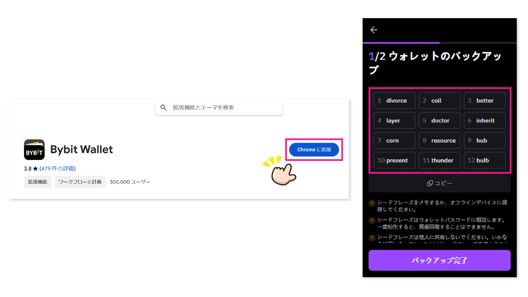The height and width of the screenshot is (297, 528).
Task: Open the 479 件の評価 reviews link
Action: point(58,169)
